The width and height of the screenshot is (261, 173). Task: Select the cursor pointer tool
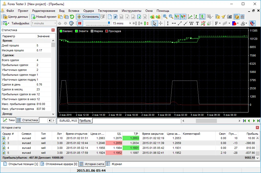click(x=155, y=23)
